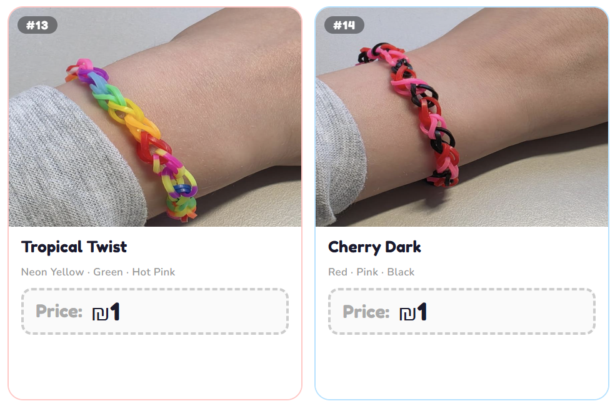
Task: Click the #13 number badge
Action: pyautogui.click(x=37, y=26)
